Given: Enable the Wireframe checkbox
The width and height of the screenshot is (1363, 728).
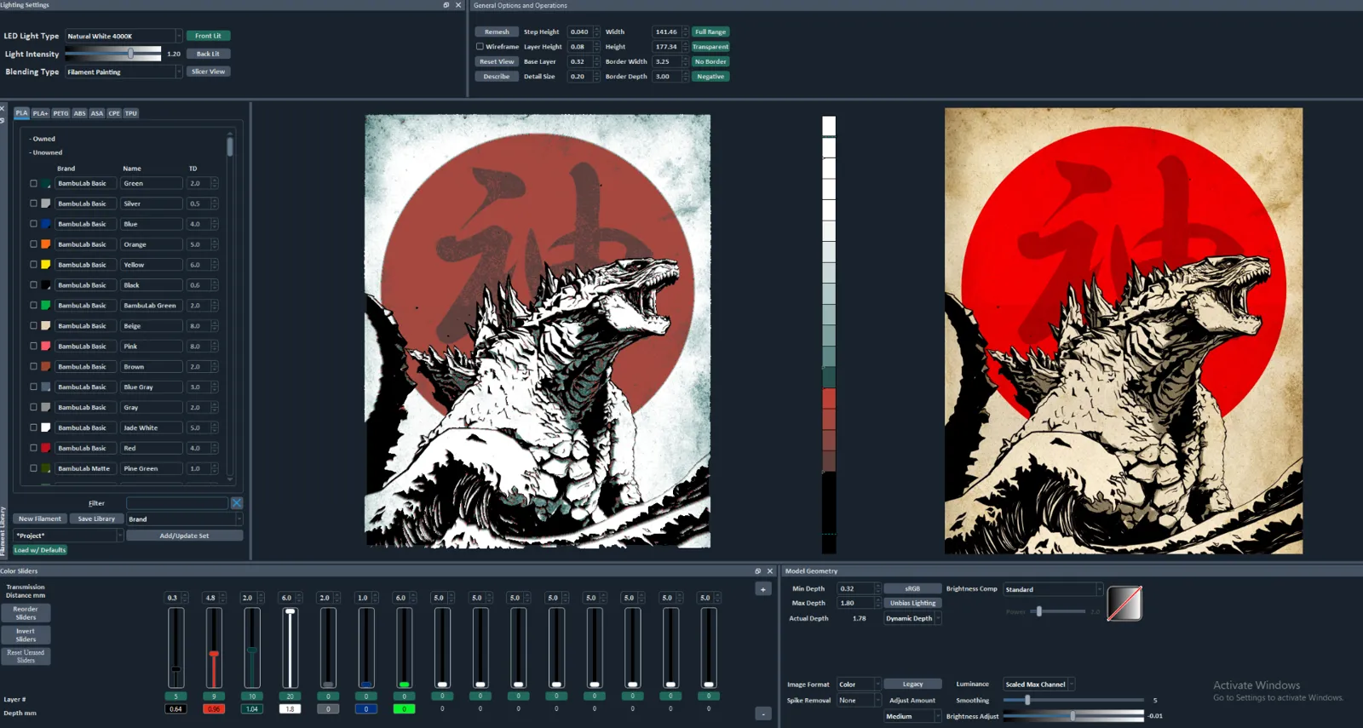Looking at the screenshot, I should (480, 47).
